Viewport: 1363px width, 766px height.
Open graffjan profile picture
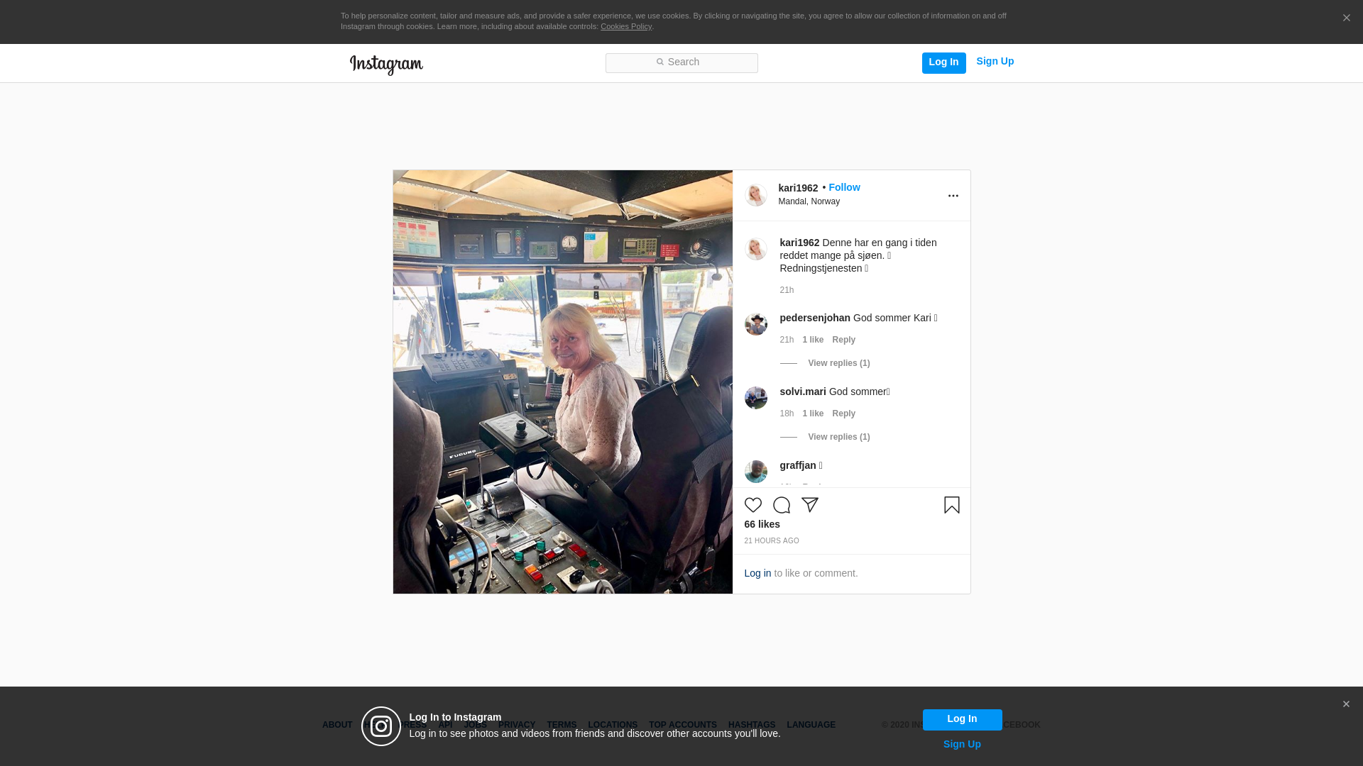pyautogui.click(x=755, y=472)
